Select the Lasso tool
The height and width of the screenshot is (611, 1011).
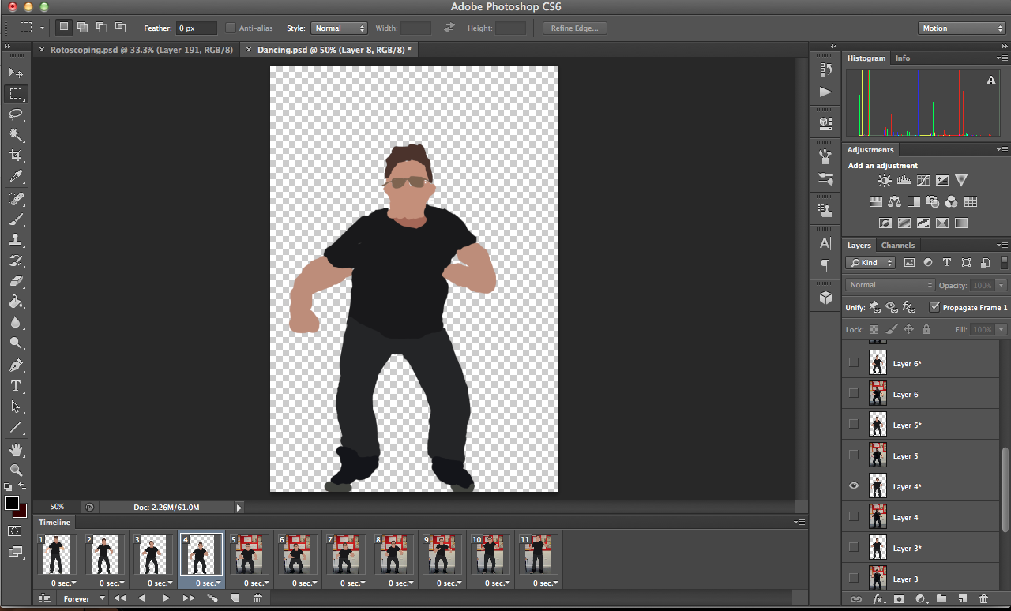click(16, 114)
